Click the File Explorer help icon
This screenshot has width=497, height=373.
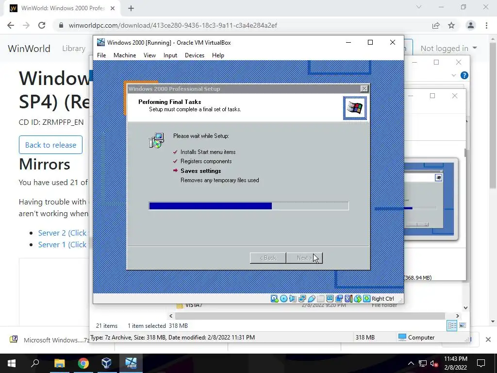coord(464,75)
